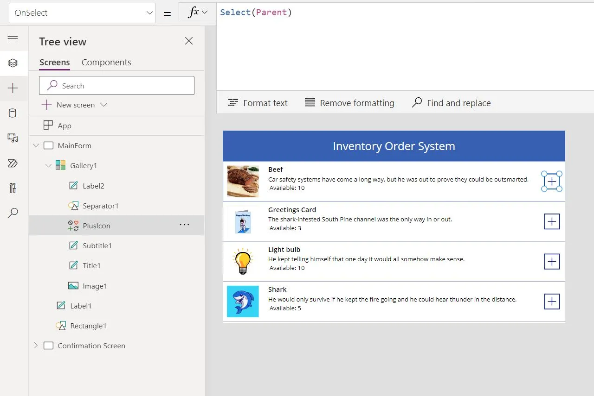Open the Data cylinder icon
The height and width of the screenshot is (396, 594).
click(x=13, y=113)
